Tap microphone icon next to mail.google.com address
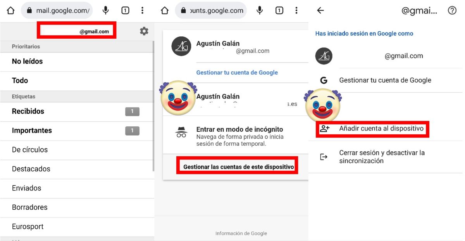The height and width of the screenshot is (241, 465). [x=105, y=10]
